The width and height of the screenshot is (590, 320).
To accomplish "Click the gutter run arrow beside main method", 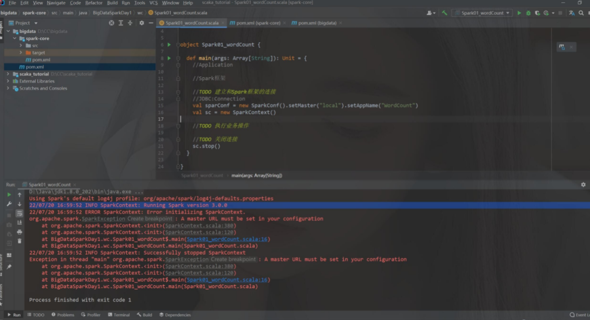I will click(x=169, y=58).
